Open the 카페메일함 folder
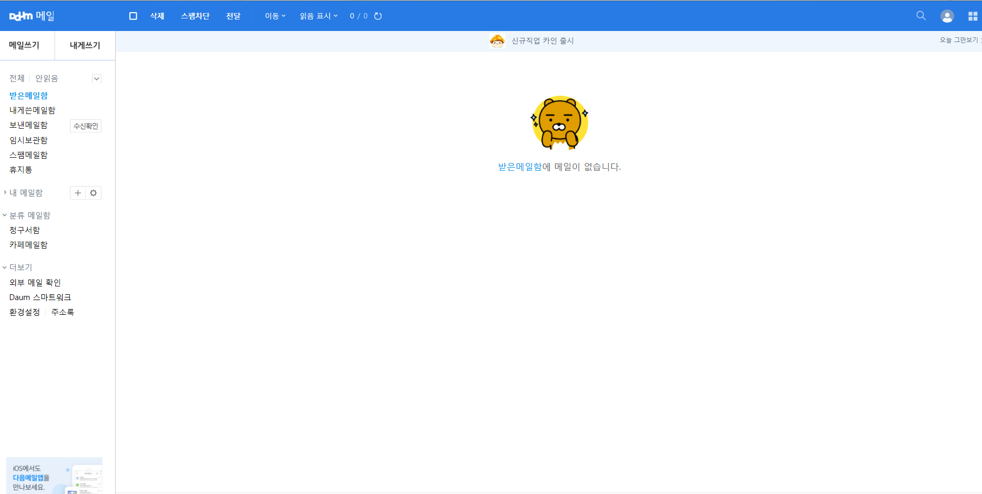The image size is (982, 494). click(28, 245)
